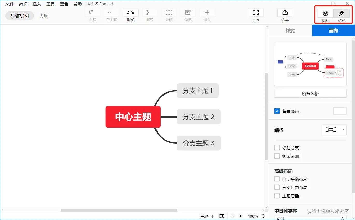Enable the 线条渐细 checkbox
355x220 pixels.
pos(277,156)
